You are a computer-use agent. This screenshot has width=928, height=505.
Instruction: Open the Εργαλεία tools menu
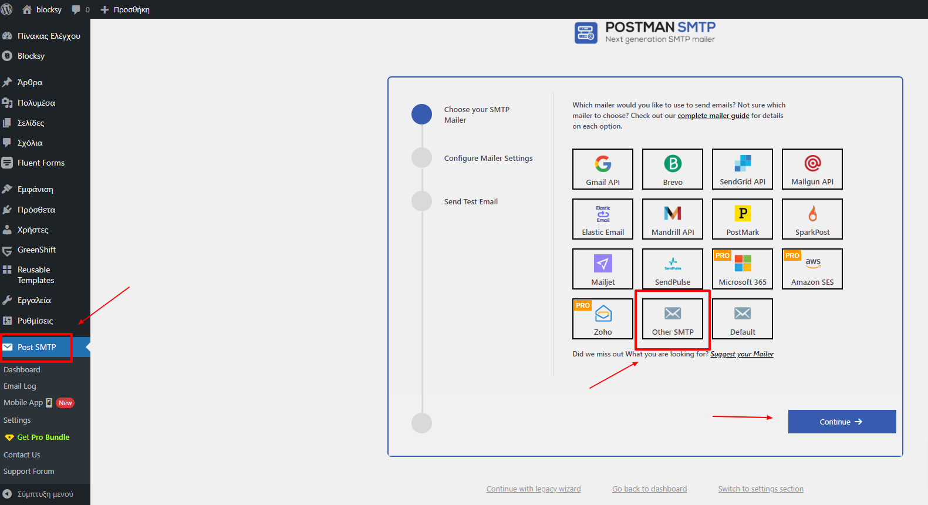45,300
